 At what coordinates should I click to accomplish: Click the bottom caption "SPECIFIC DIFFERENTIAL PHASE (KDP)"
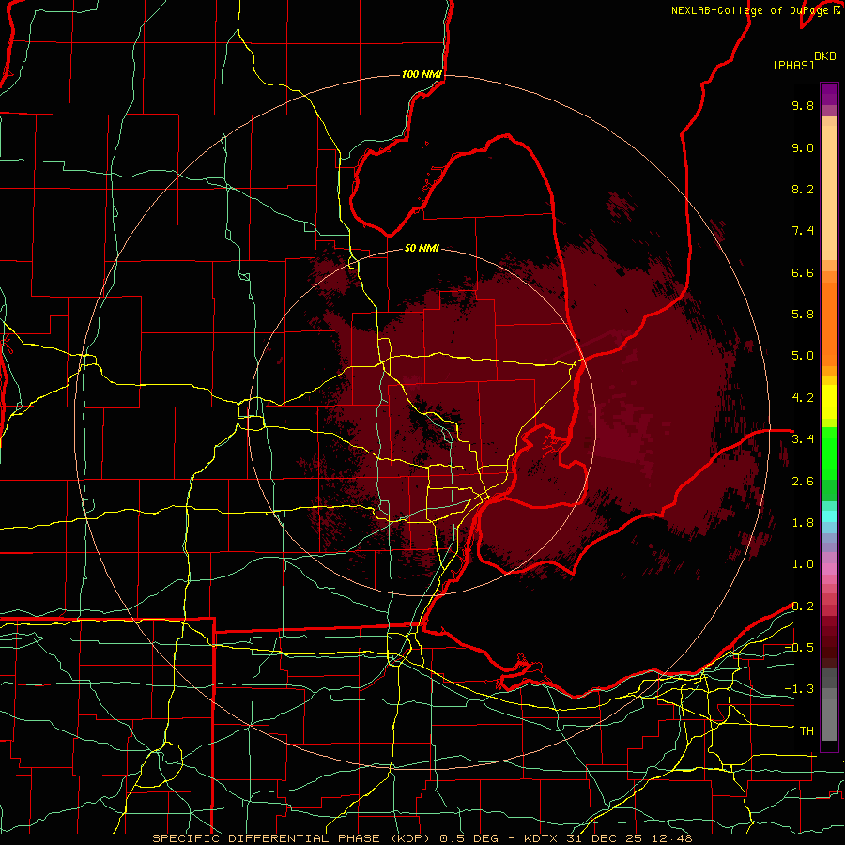tap(290, 838)
